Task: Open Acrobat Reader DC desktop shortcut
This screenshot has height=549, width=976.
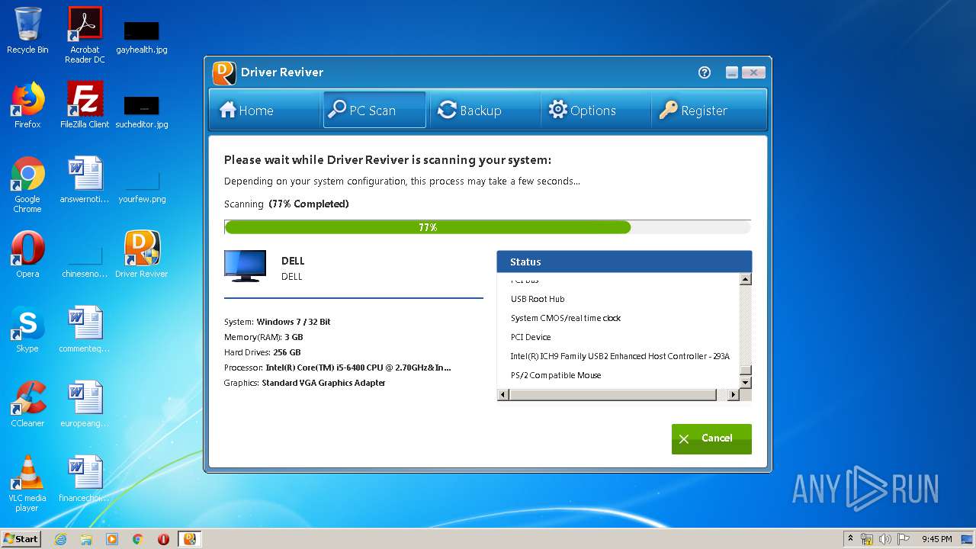Action: click(x=85, y=35)
